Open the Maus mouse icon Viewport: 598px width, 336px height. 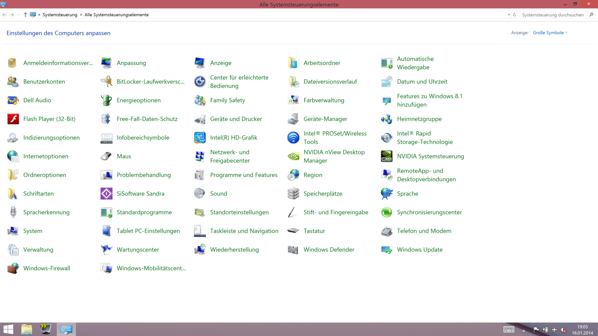[x=107, y=156]
